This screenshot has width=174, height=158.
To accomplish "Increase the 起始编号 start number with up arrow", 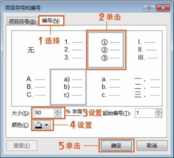I will 159,111.
